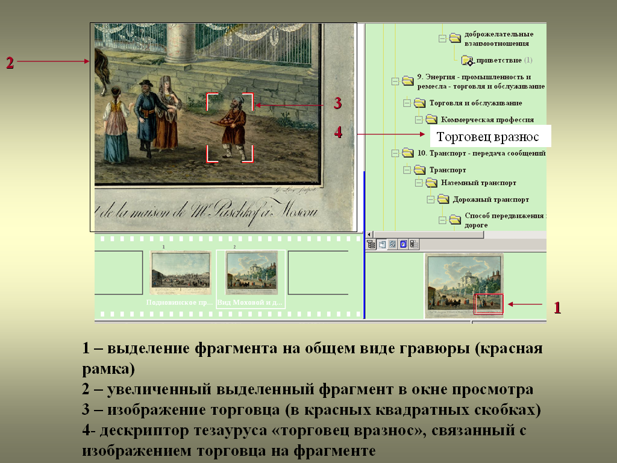Image resolution: width=617 pixels, height=463 pixels.
Task: Select the 'Коммерческая профессия' node
Action: coord(487,120)
